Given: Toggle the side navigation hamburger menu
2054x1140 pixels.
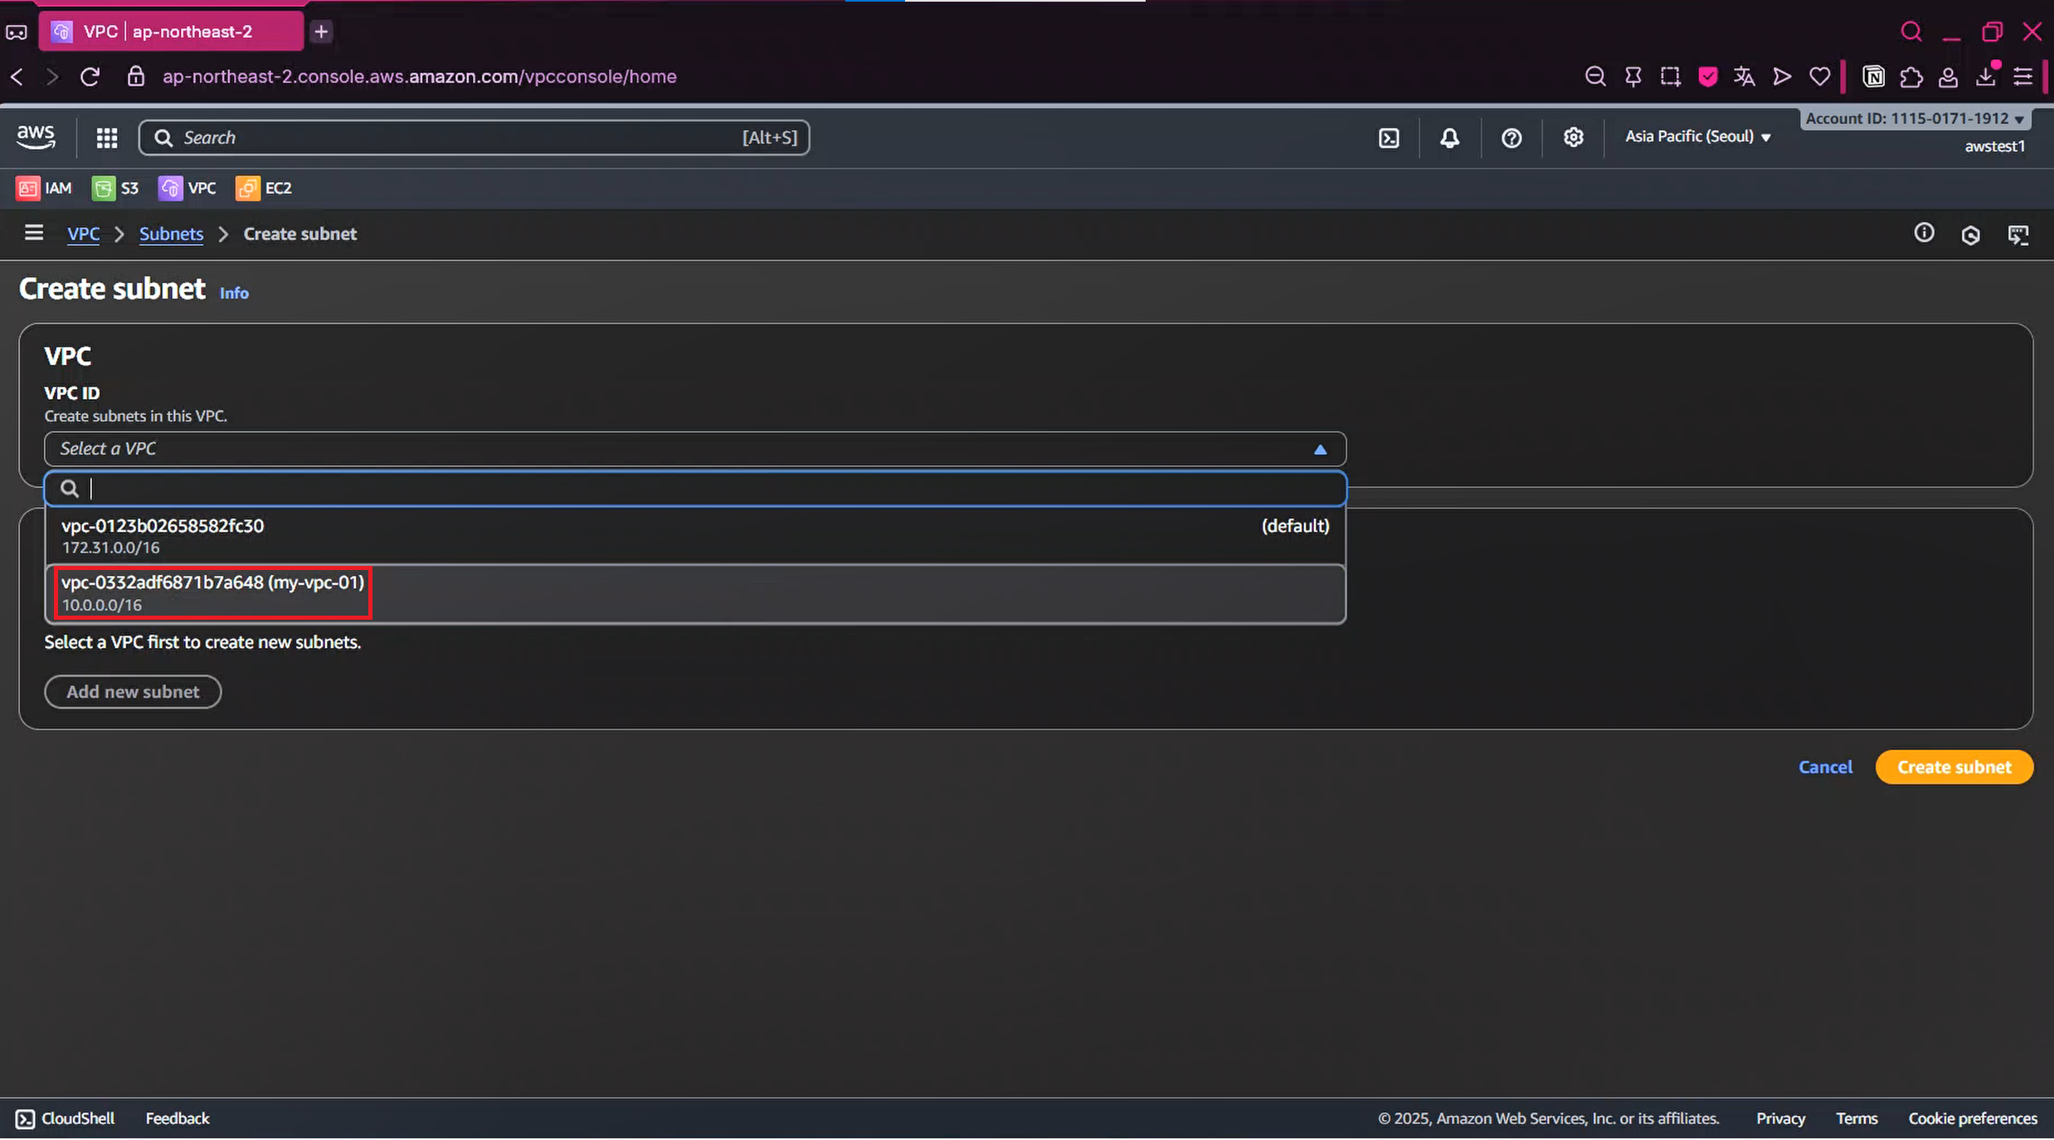Looking at the screenshot, I should coord(34,233).
